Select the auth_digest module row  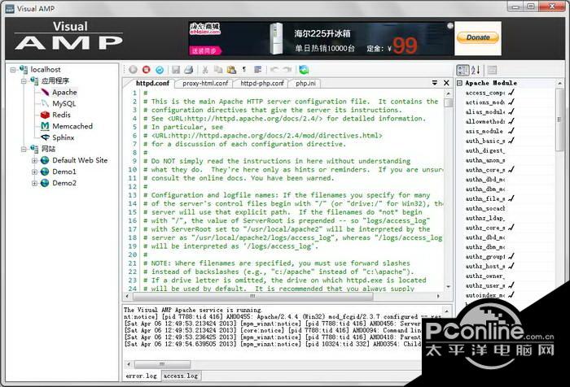506,150
